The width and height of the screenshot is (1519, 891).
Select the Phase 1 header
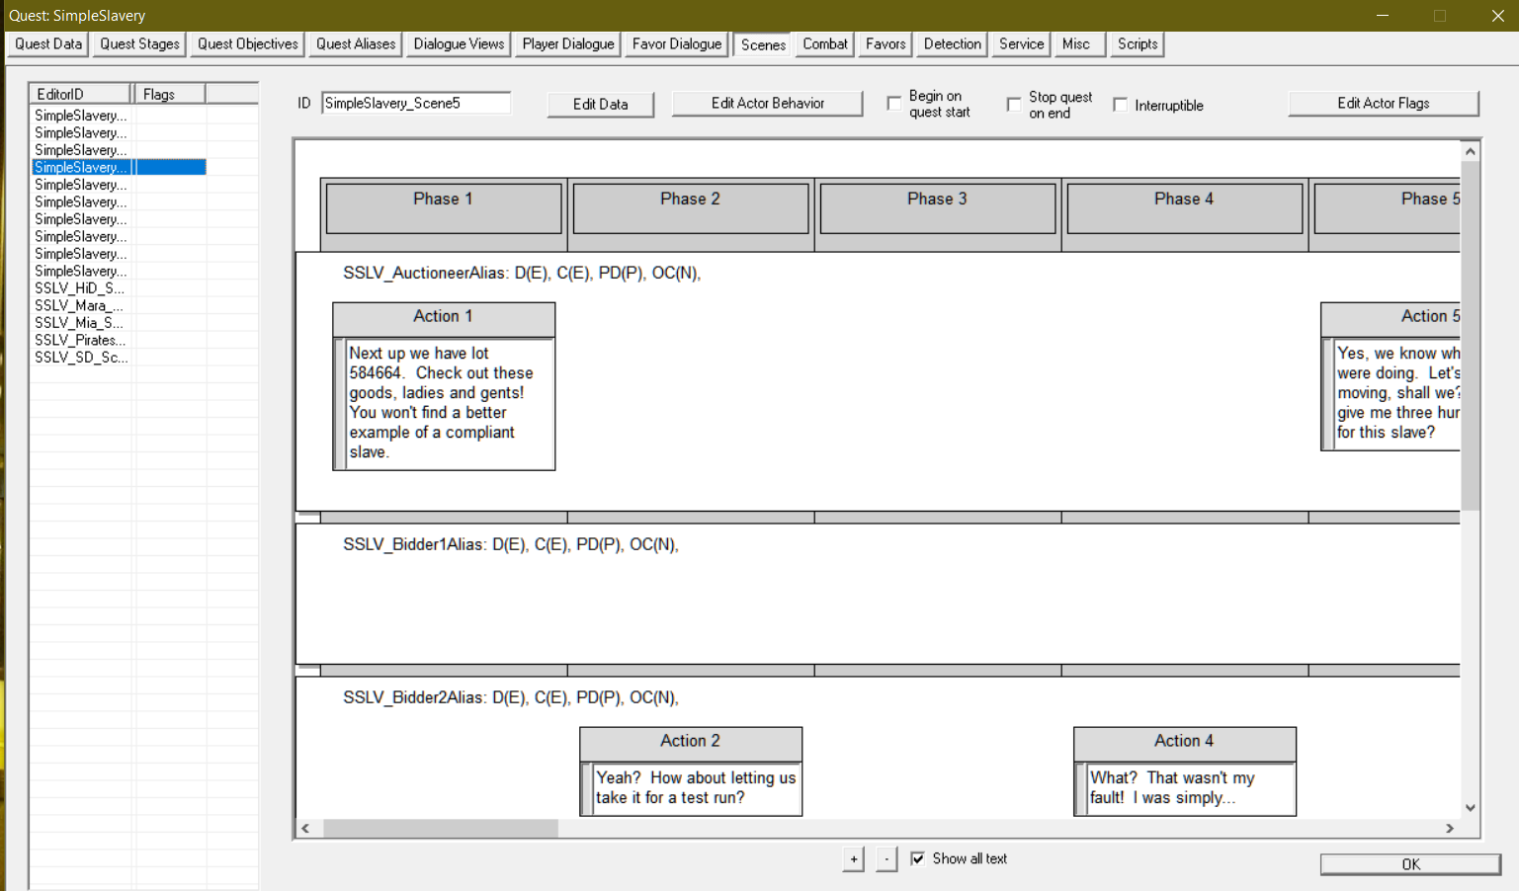(x=444, y=207)
